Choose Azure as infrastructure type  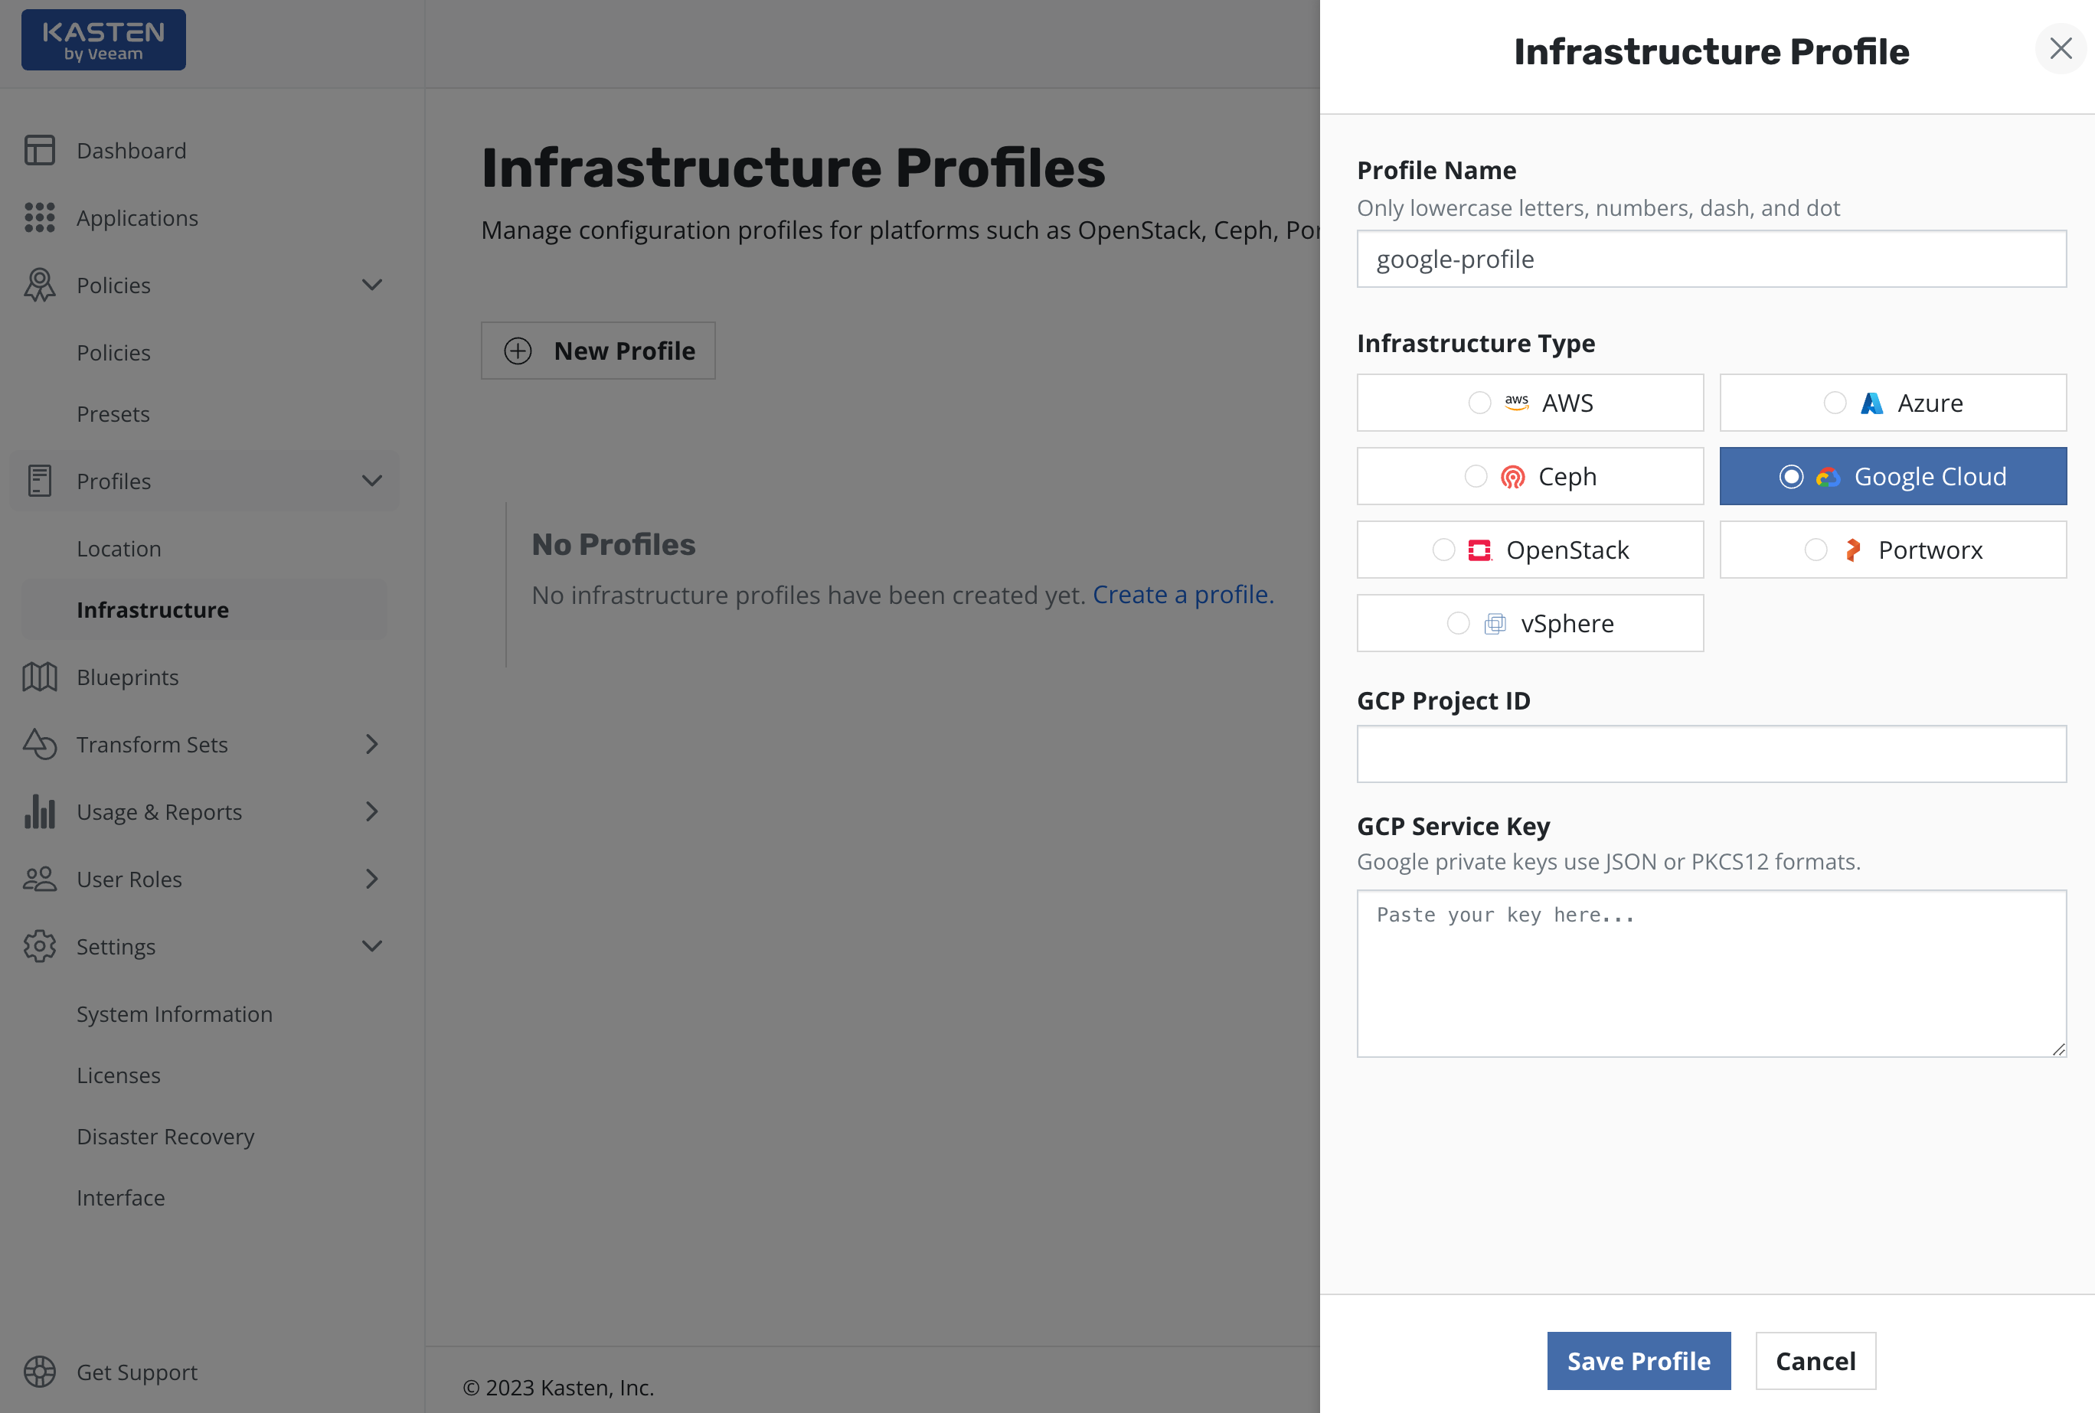click(x=1835, y=403)
